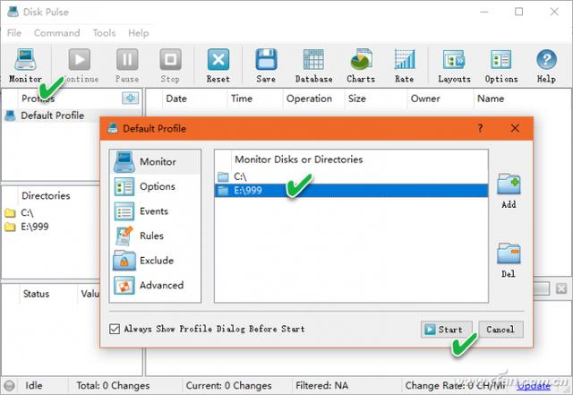
Task: Open the Tools menu
Action: point(104,33)
